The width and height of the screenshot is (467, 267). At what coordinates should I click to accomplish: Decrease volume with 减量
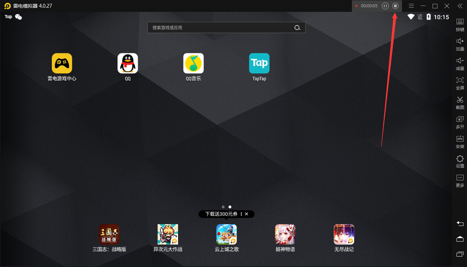(x=460, y=64)
